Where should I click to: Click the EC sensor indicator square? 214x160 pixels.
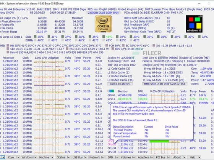(123, 45)
